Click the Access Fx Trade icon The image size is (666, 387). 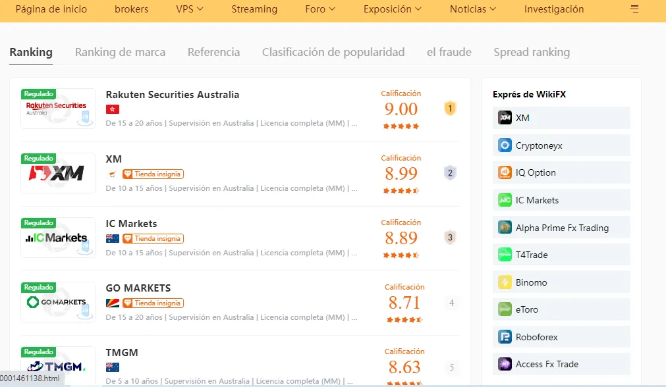(505, 364)
